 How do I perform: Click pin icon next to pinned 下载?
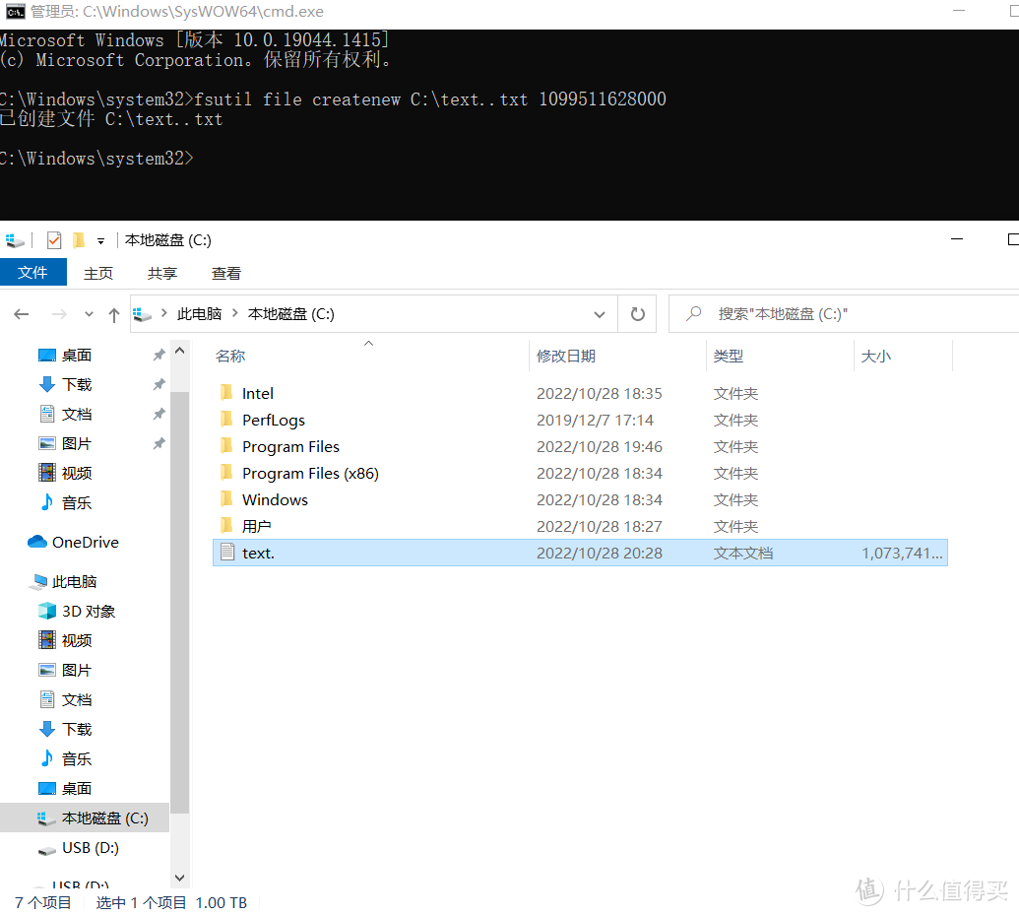point(159,384)
